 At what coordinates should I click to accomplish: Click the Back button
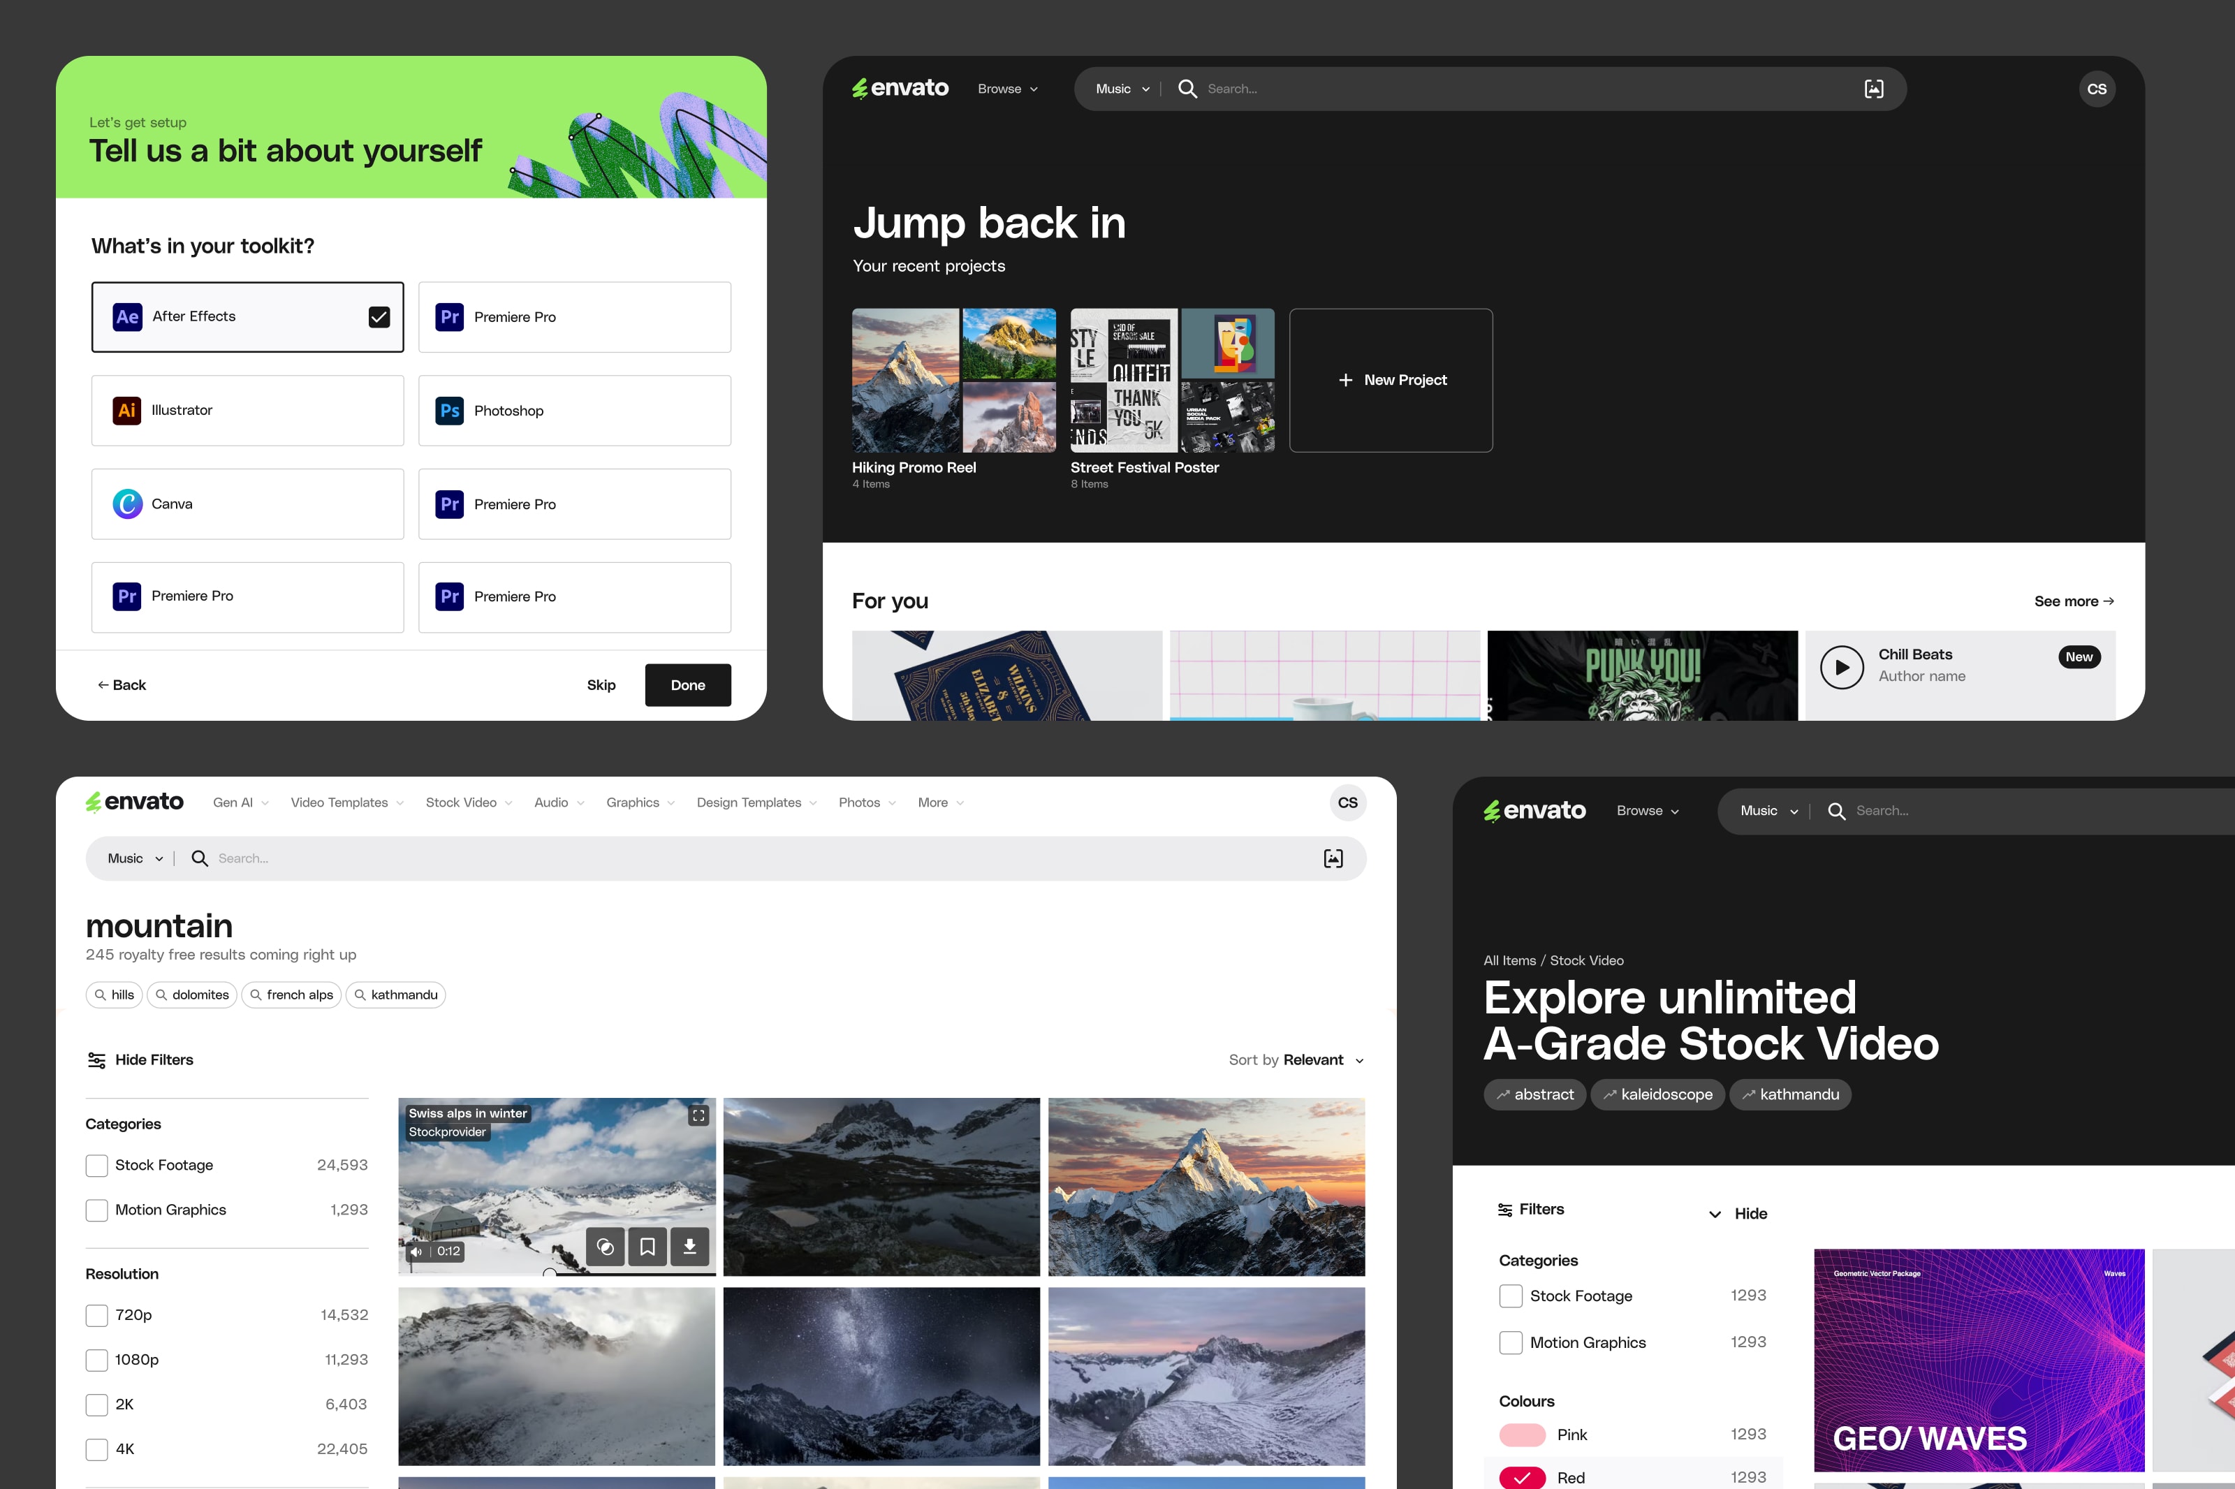coord(122,684)
